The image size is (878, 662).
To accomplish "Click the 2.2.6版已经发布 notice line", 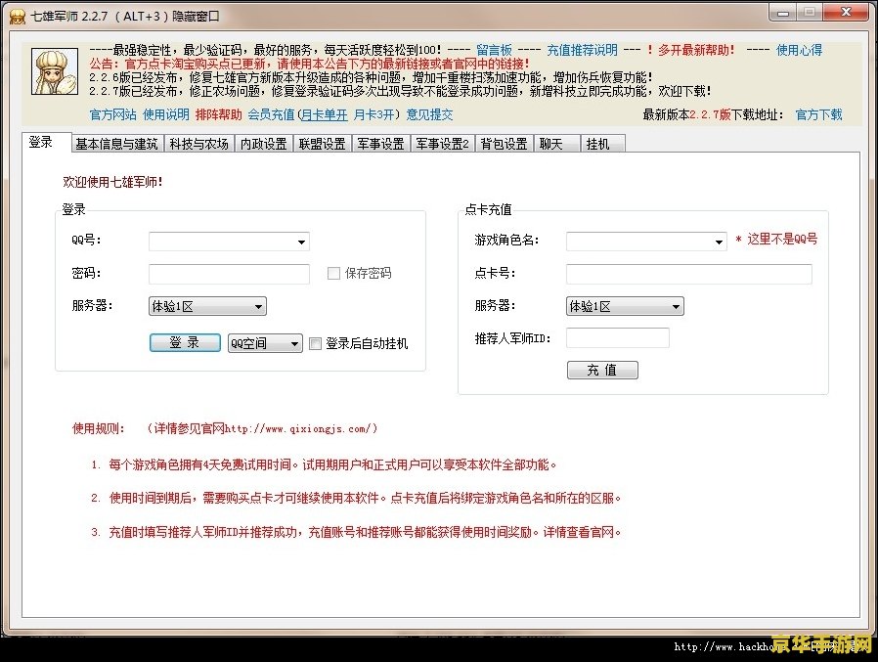I will [x=371, y=77].
